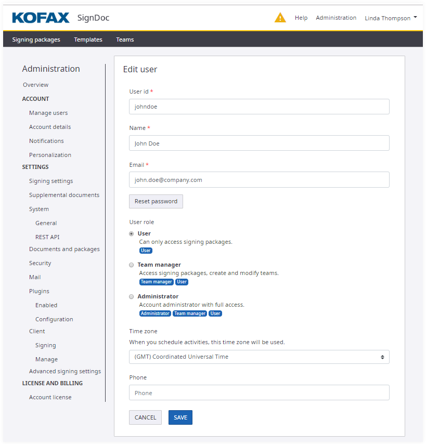
Task: Click the yellow warning triangle icon
Action: 280,18
